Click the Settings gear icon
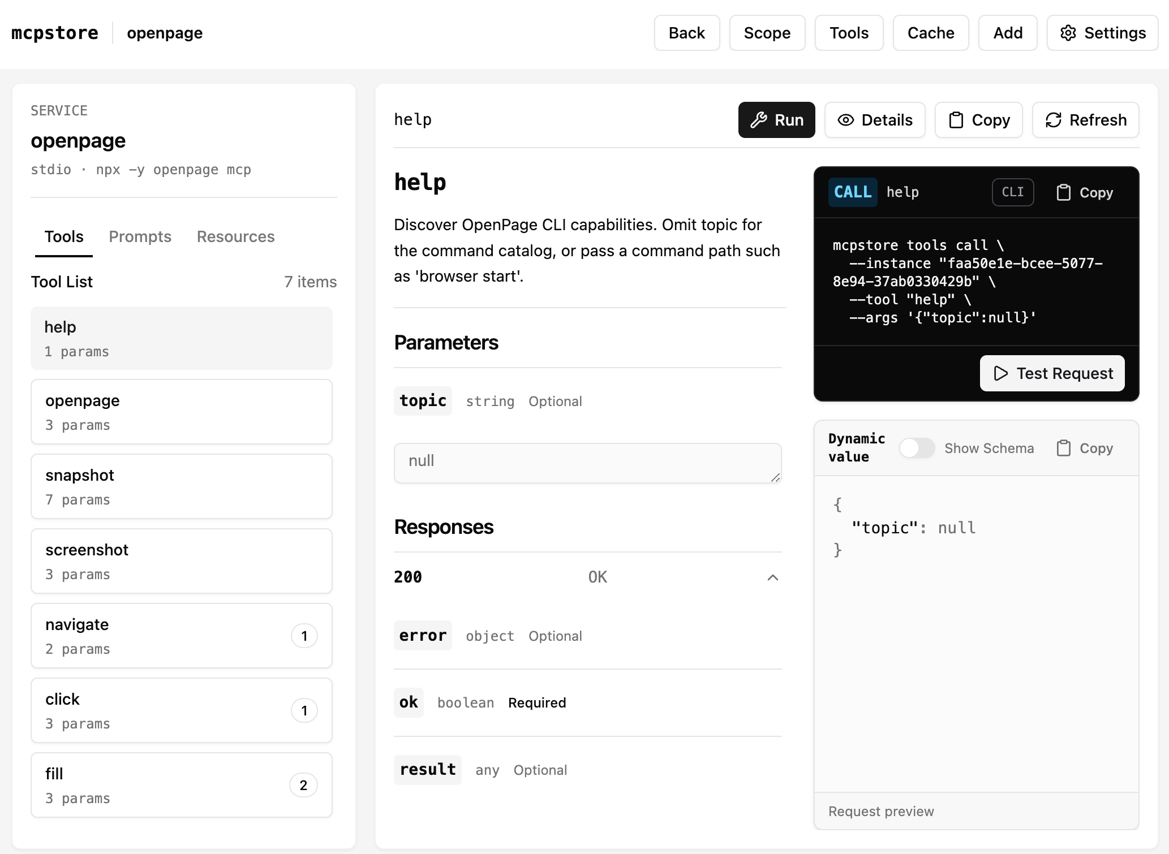 [1068, 33]
